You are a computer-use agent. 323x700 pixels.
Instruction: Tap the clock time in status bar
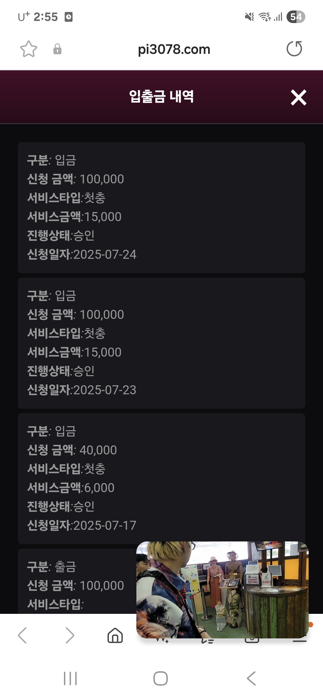click(45, 17)
